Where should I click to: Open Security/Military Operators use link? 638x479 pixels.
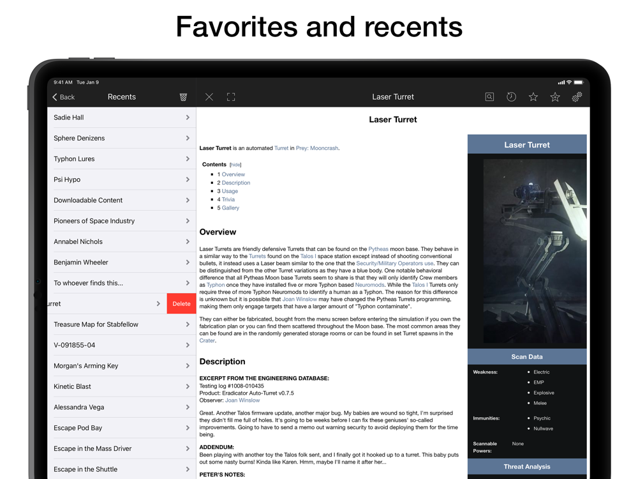coord(395,264)
